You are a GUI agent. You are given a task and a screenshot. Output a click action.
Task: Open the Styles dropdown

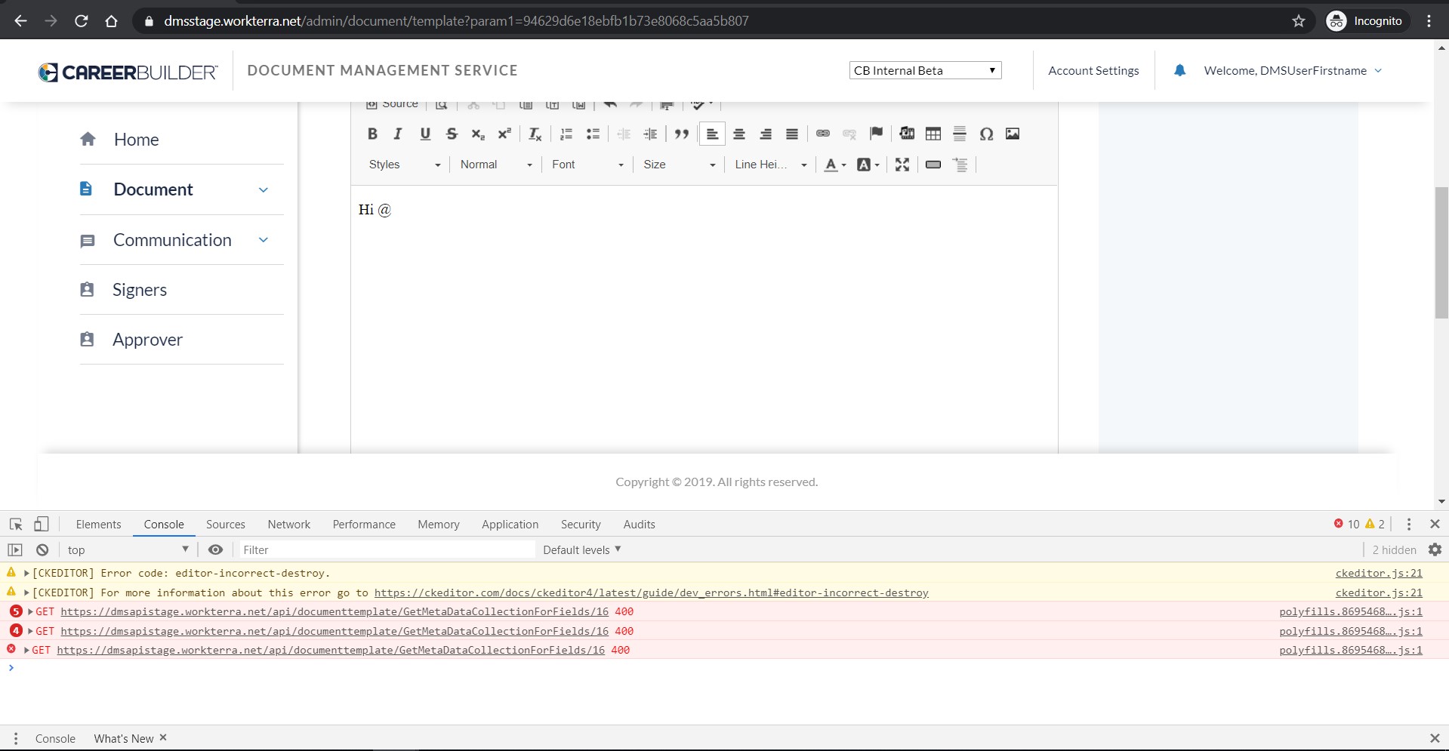tap(404, 165)
